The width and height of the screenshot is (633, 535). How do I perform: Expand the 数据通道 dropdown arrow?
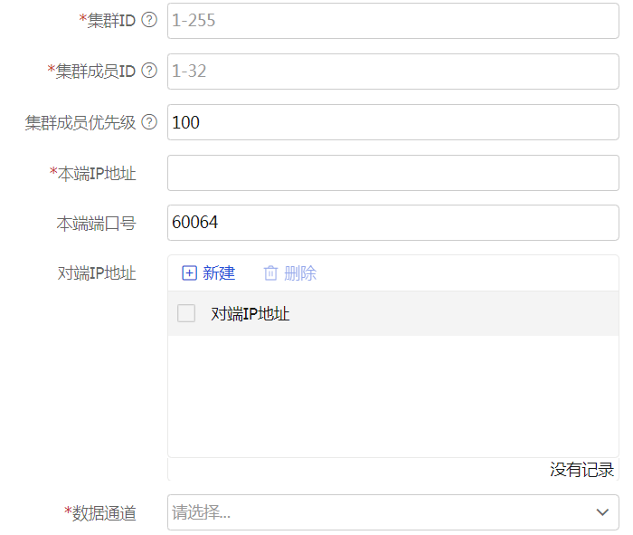[602, 513]
